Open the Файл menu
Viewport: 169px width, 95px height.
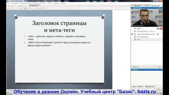[8, 3]
